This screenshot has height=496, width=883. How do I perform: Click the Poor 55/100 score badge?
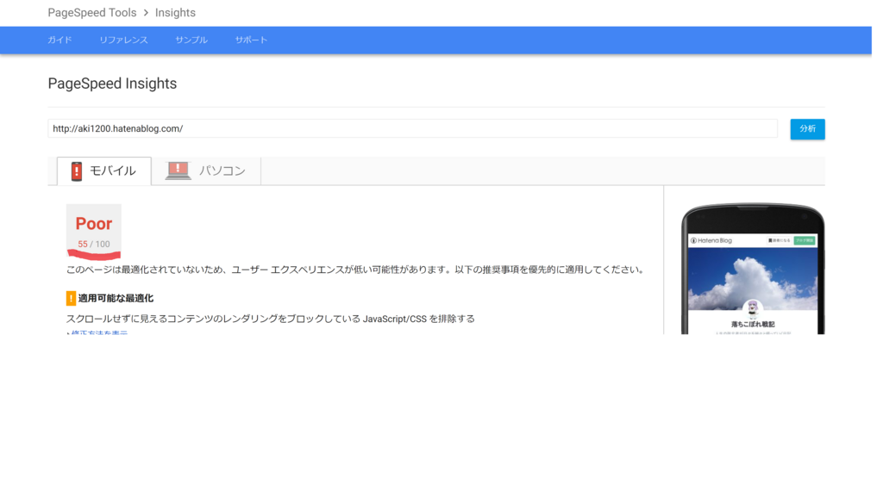click(93, 231)
